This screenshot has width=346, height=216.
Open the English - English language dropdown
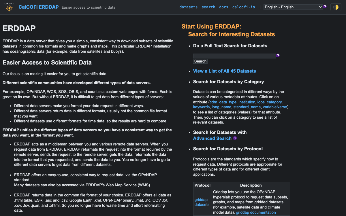pyautogui.click(x=293, y=7)
